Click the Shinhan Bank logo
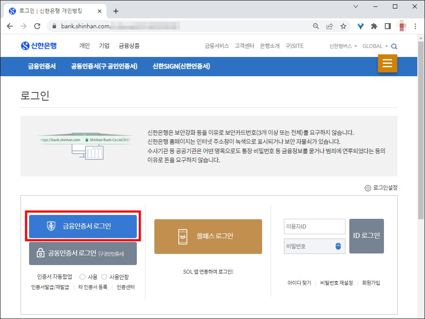Image resolution: width=425 pixels, height=319 pixels. point(39,46)
